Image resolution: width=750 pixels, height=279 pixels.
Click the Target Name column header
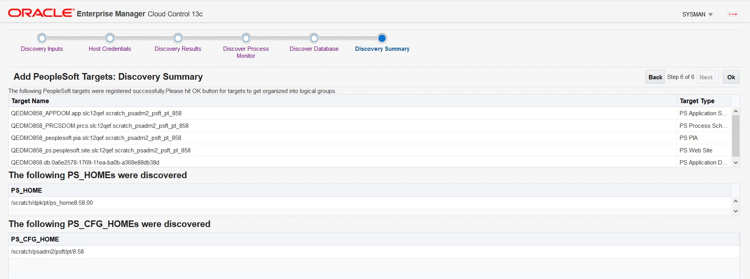[343, 101]
